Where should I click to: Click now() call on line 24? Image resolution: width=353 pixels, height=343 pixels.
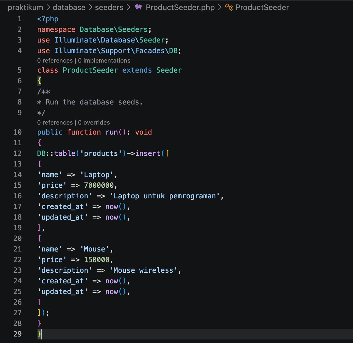116,281
